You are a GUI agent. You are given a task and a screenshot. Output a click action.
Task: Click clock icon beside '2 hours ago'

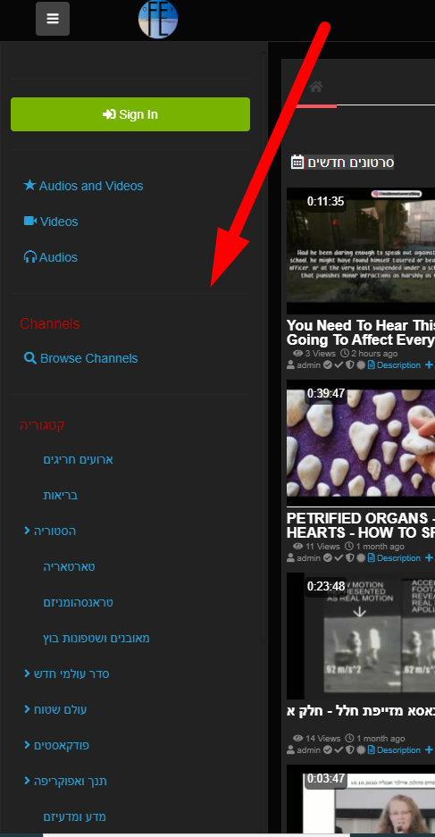click(x=345, y=354)
